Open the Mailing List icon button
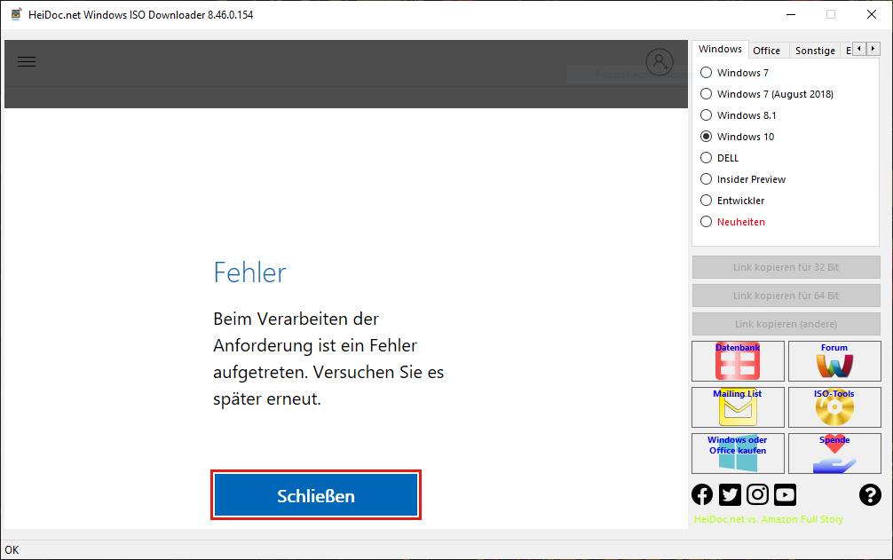The width and height of the screenshot is (893, 560). pos(738,407)
